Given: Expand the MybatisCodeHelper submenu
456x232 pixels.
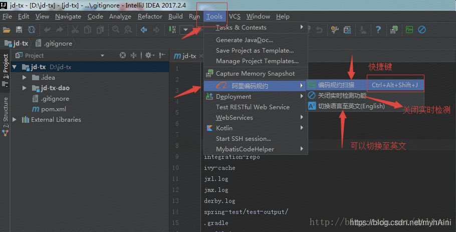Looking at the screenshot, I should [256, 149].
